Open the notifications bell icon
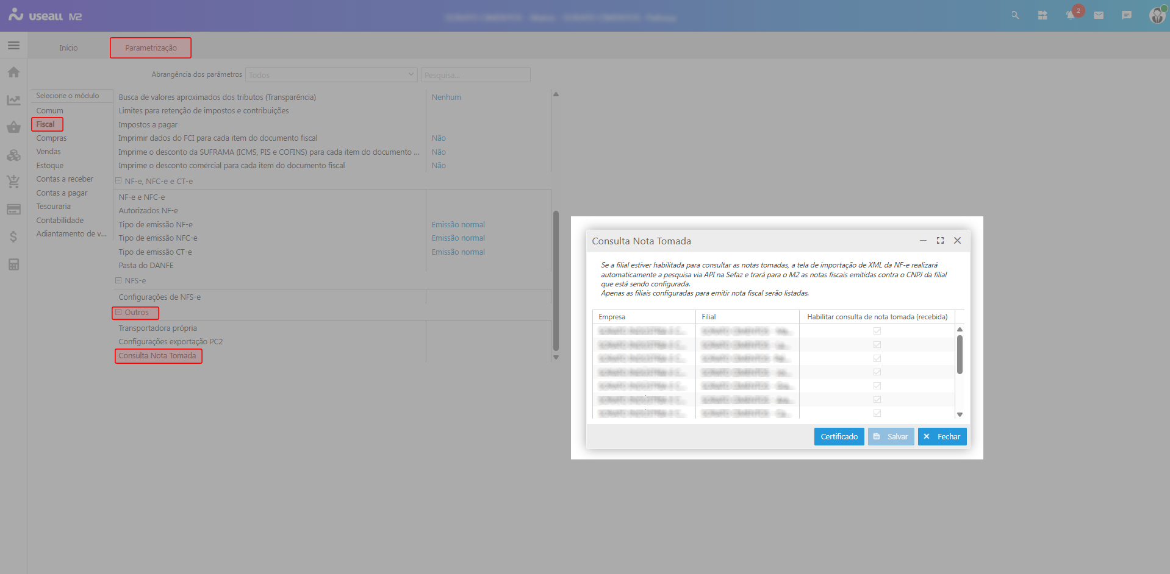Screen dimensions: 1170x574 1070,15
